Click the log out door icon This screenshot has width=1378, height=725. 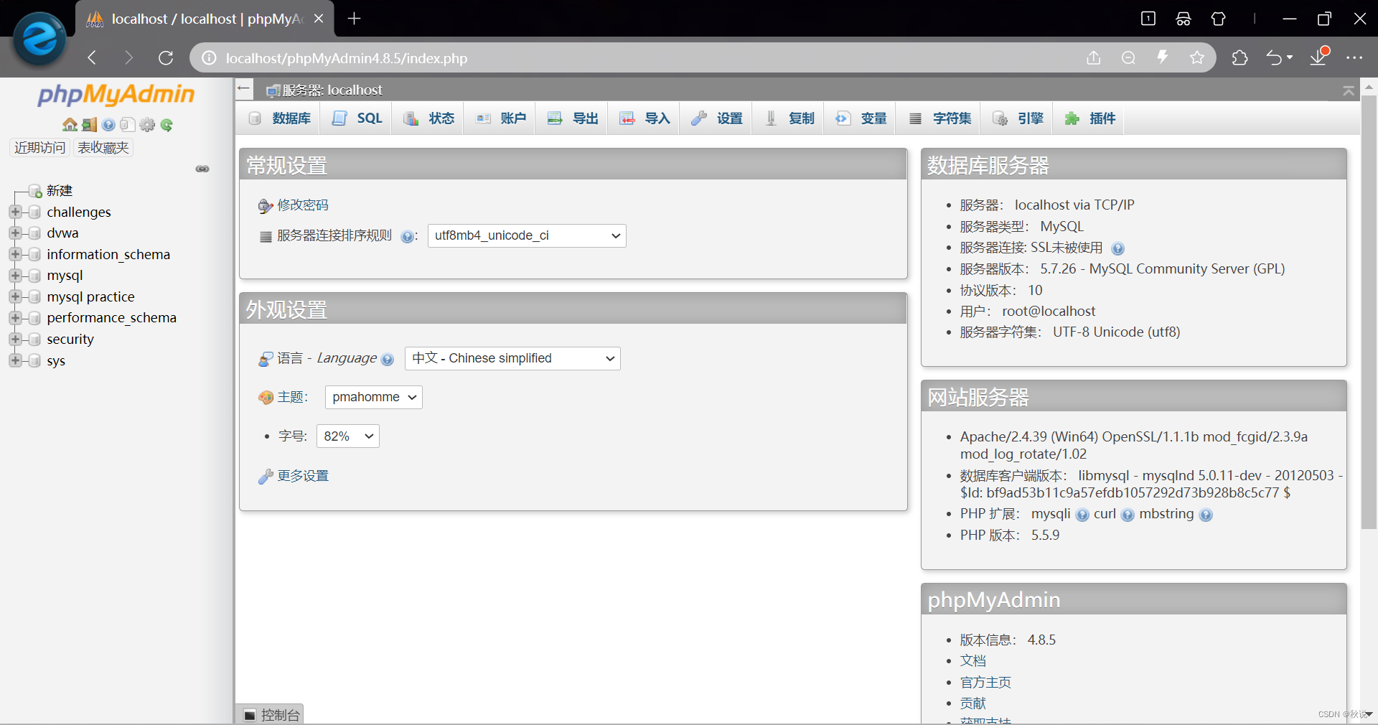coord(89,125)
